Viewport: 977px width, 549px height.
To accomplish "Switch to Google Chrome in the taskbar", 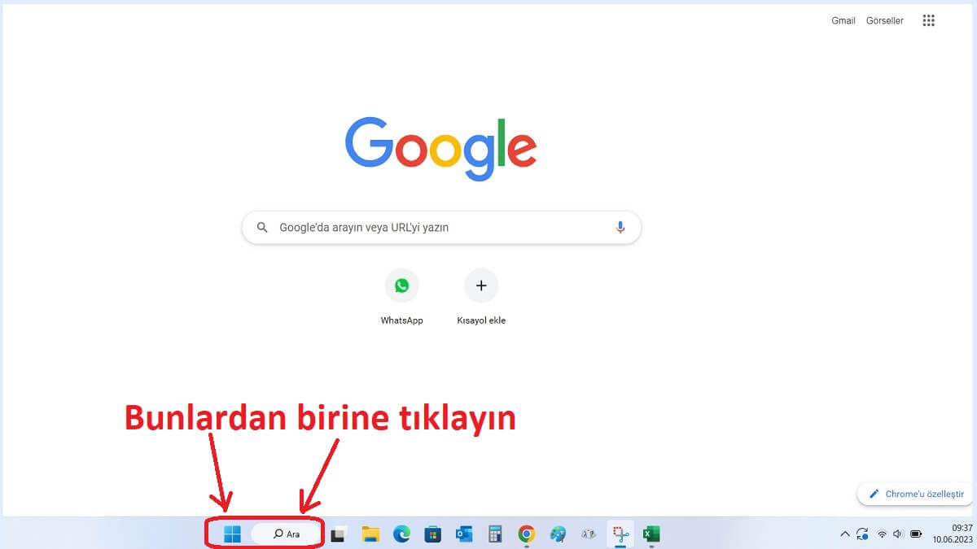I will (x=527, y=534).
